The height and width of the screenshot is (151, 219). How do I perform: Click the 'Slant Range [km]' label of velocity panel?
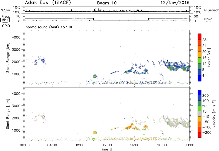[x=8, y=114]
